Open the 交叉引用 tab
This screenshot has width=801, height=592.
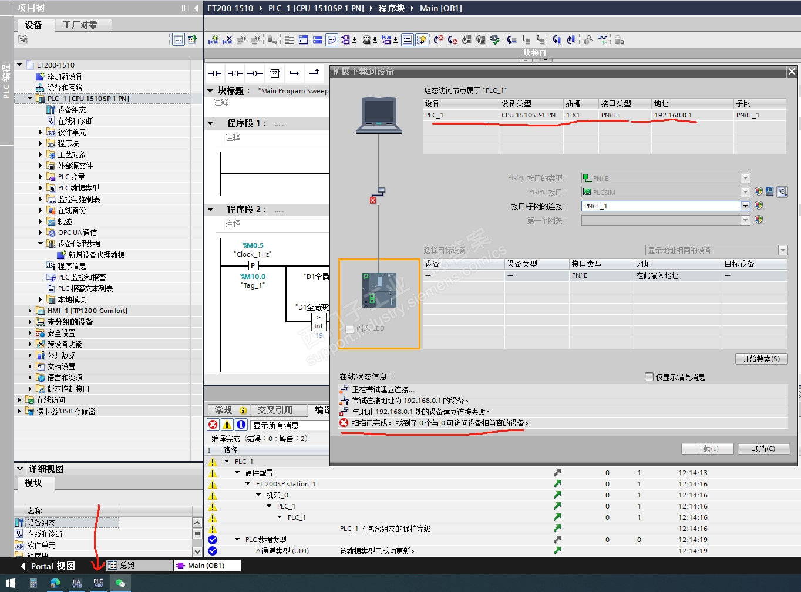(x=275, y=410)
